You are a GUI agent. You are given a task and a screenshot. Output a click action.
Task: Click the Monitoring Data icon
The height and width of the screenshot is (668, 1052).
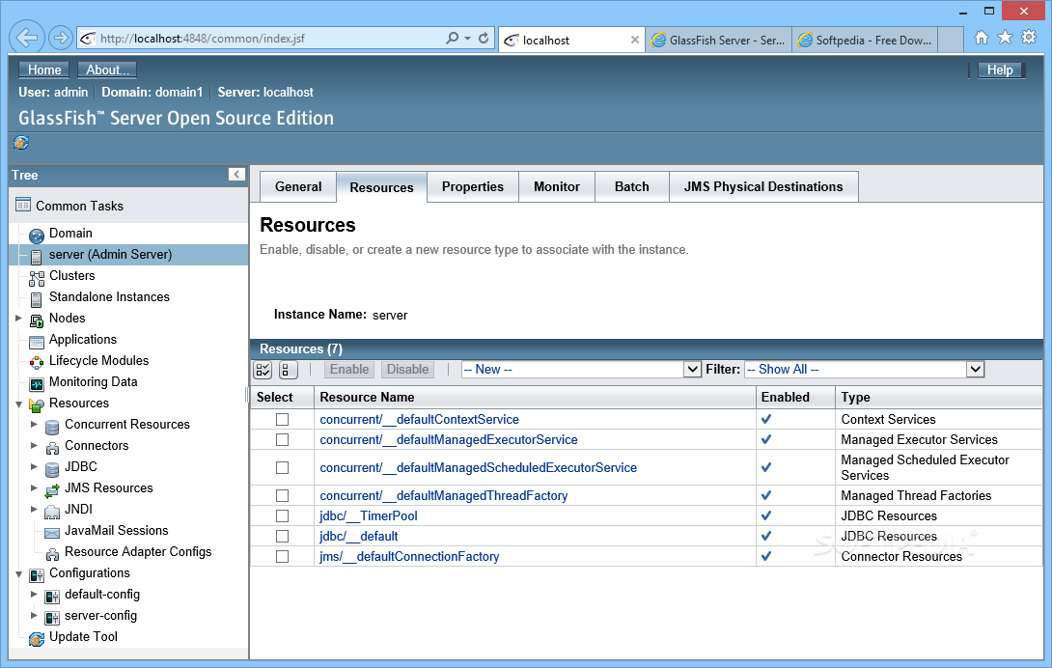(x=37, y=384)
